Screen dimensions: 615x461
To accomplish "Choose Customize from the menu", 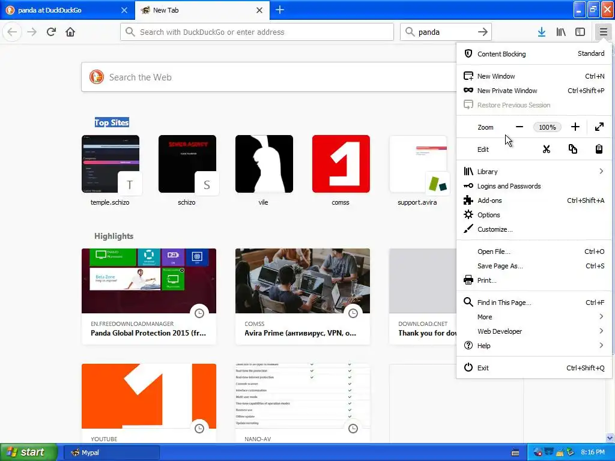I will tap(534, 229).
